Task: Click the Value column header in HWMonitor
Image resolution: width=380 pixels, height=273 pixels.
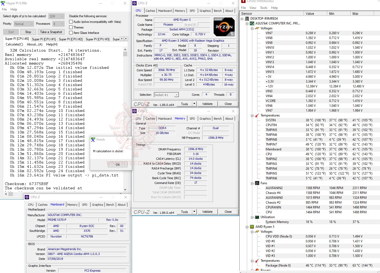Action: point(315,13)
